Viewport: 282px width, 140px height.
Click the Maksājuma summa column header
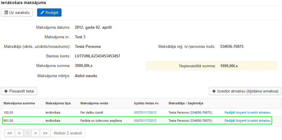pos(19,103)
